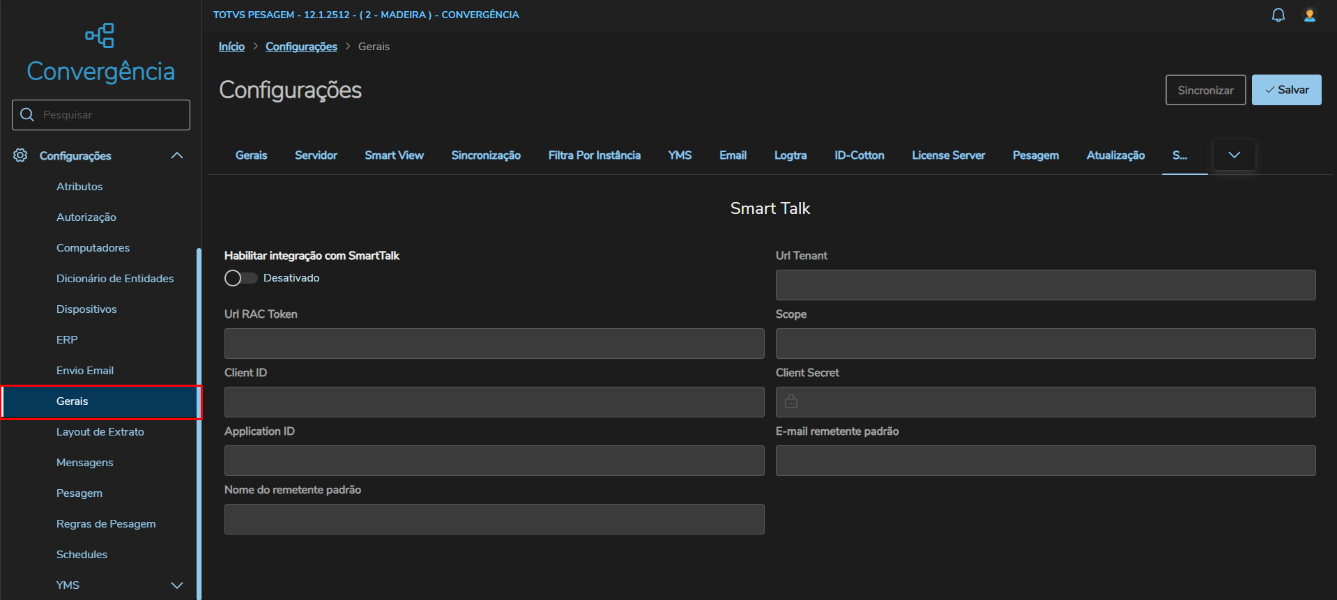Expand the YMS sidebar submenu
Image resolution: width=1337 pixels, height=600 pixels.
[177, 585]
